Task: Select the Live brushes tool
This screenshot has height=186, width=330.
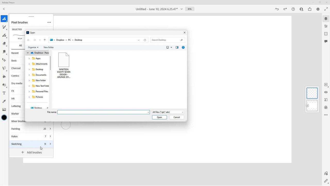Action: pos(4,27)
